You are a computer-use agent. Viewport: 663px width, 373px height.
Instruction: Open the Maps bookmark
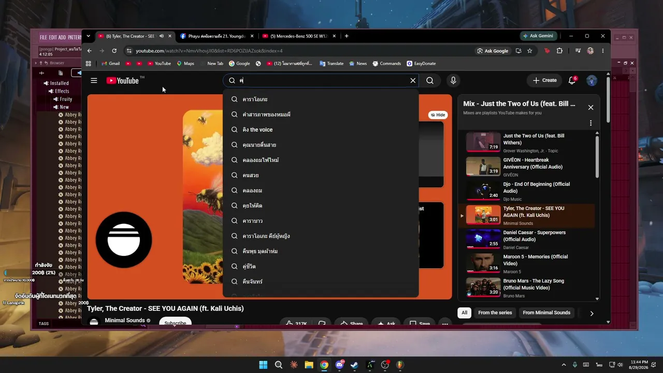pyautogui.click(x=185, y=64)
